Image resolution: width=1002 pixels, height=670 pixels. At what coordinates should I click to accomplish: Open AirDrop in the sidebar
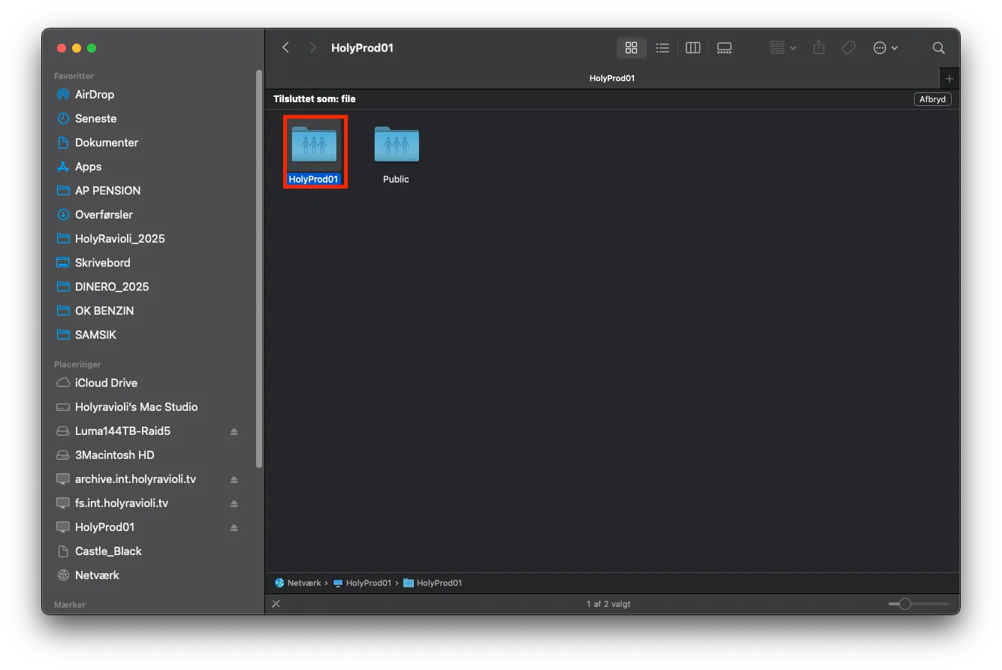pyautogui.click(x=95, y=95)
